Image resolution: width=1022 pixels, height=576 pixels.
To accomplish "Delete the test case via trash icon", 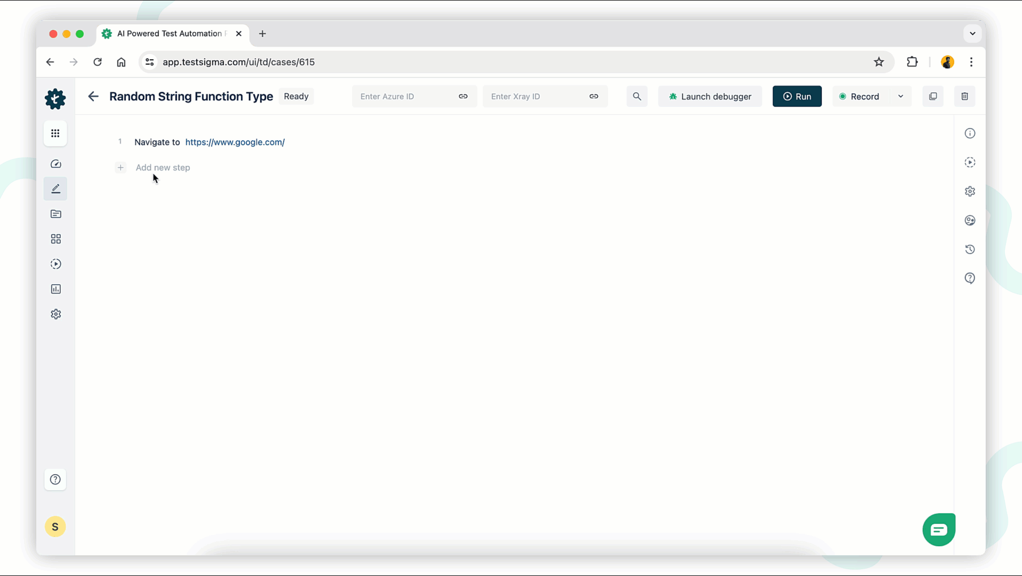I will (x=965, y=96).
